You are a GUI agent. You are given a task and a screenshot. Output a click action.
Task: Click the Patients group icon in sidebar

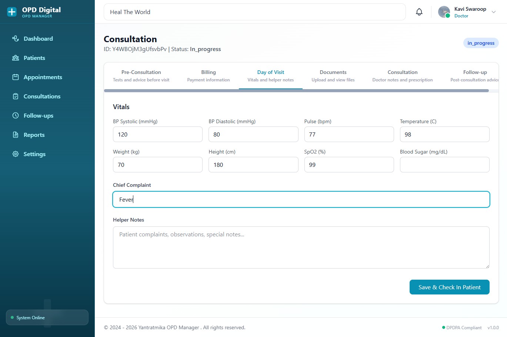(x=15, y=58)
